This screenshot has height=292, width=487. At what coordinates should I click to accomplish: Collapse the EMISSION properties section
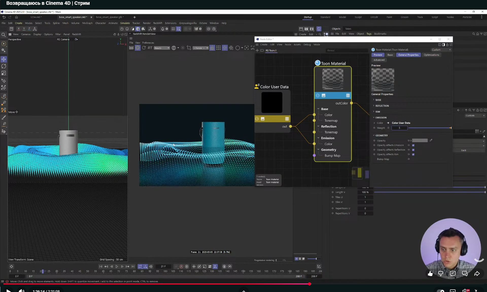click(x=381, y=118)
